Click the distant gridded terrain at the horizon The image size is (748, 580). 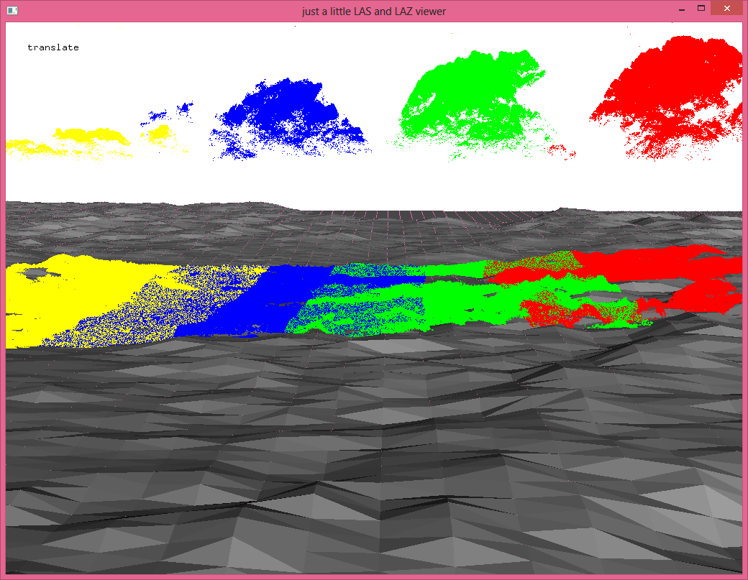coord(432,223)
